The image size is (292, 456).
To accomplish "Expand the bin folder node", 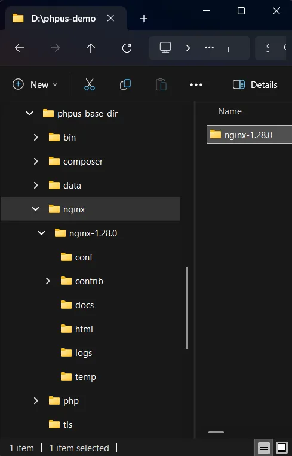I will (x=36, y=137).
